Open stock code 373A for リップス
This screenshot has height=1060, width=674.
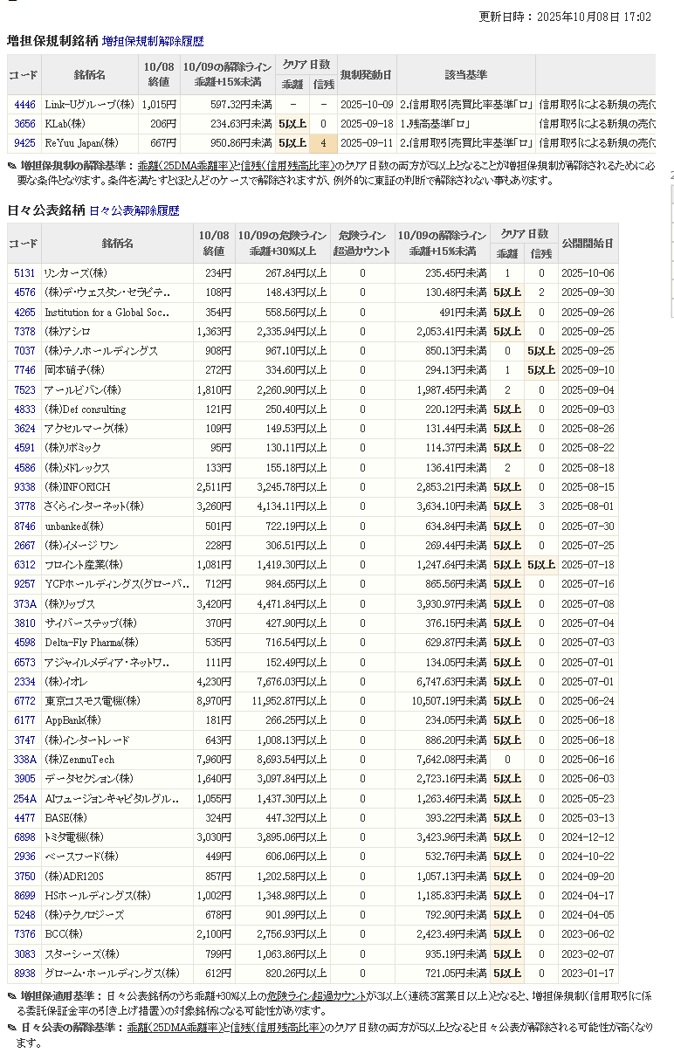pyautogui.click(x=24, y=604)
